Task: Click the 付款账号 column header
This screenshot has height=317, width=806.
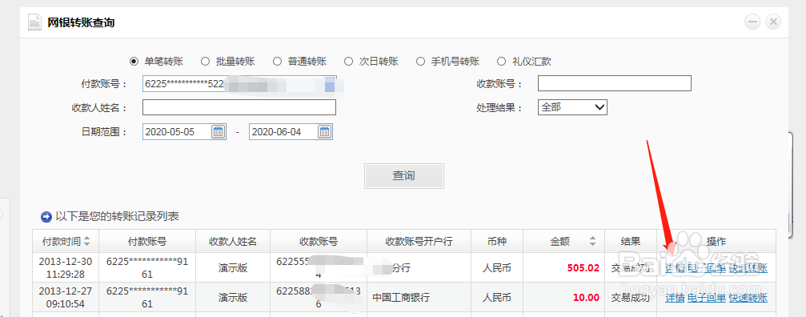Action: click(147, 242)
